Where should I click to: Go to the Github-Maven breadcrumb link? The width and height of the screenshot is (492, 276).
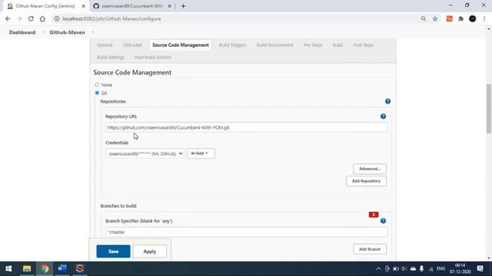[67, 32]
